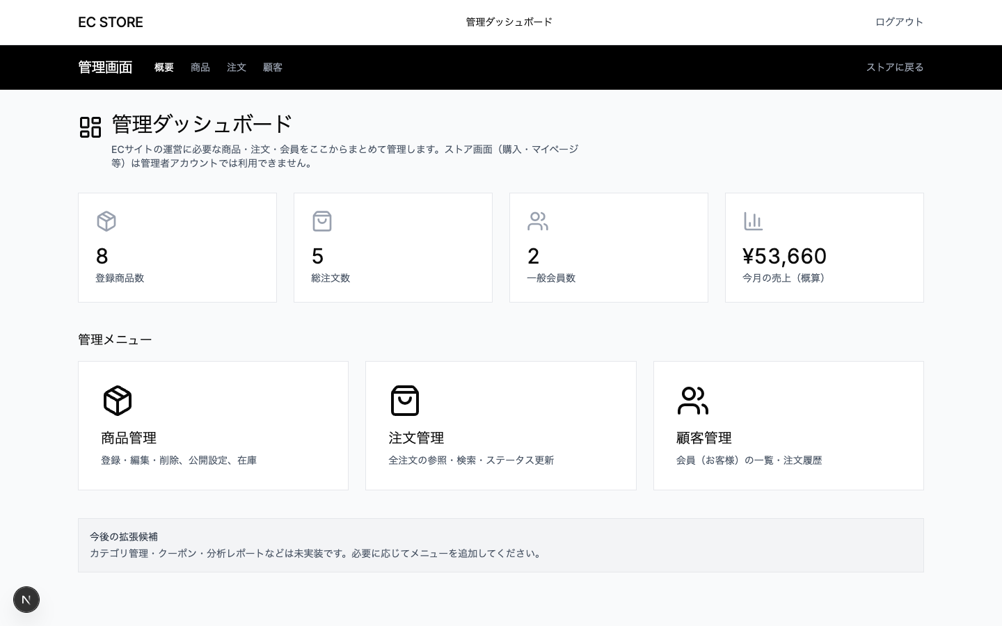Click the people icon in 顧客管理 card
Screen dimensions: 1002x626
click(693, 401)
